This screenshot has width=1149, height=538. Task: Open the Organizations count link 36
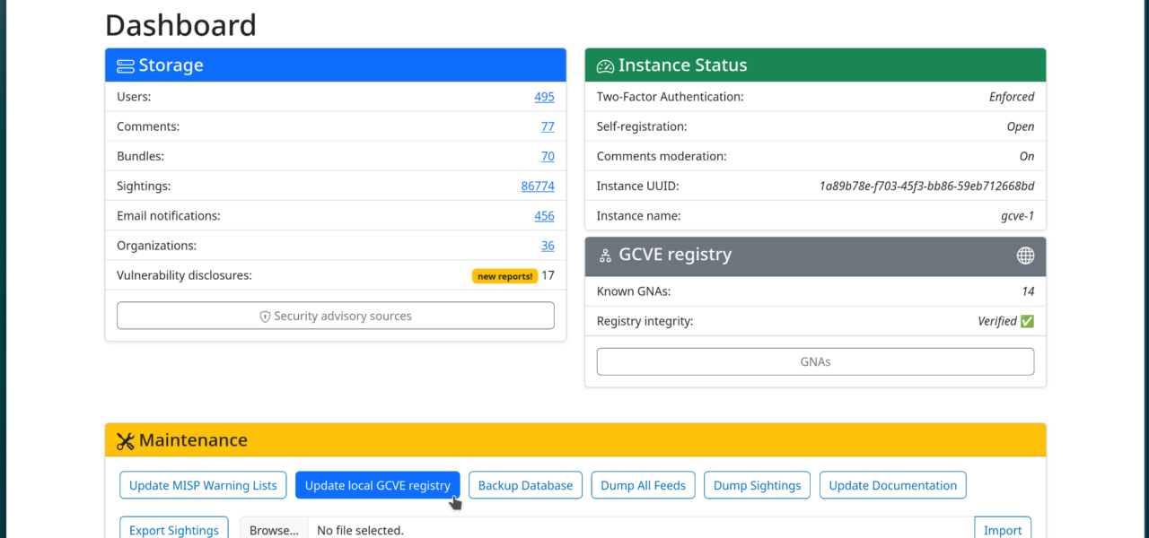tap(548, 245)
